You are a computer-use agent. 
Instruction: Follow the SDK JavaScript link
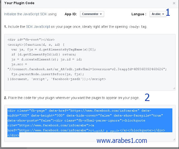tap(38, 27)
